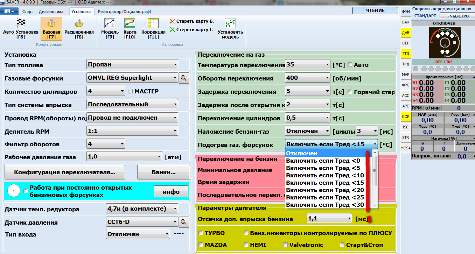Open magnifier next to Датчик давления

[184, 222]
